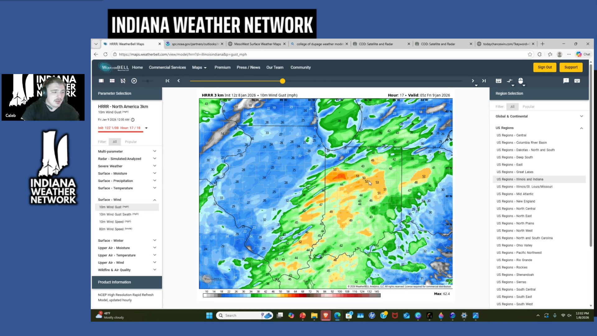Viewport: 597px width, 336px height.
Task: Switch to the spc.noaa.gov outlooks tab
Action: point(195,44)
